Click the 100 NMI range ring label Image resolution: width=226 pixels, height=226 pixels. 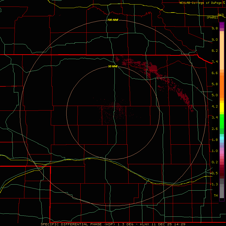113,20
